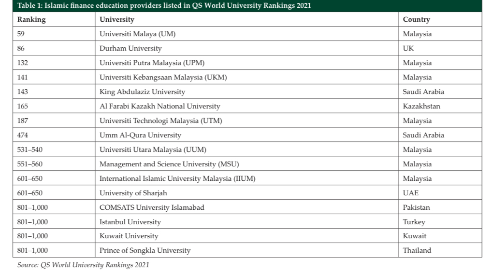This screenshot has height=271, width=492.
Task: Select Management and Science University (MSU)
Action: [169, 164]
